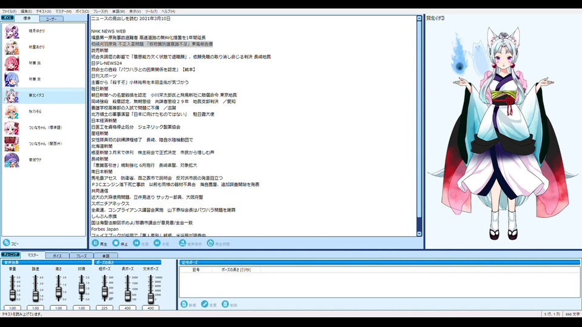This screenshot has height=327, width=582.
Task: Click the 高さ pitch slider handle
Action: [x=59, y=292]
